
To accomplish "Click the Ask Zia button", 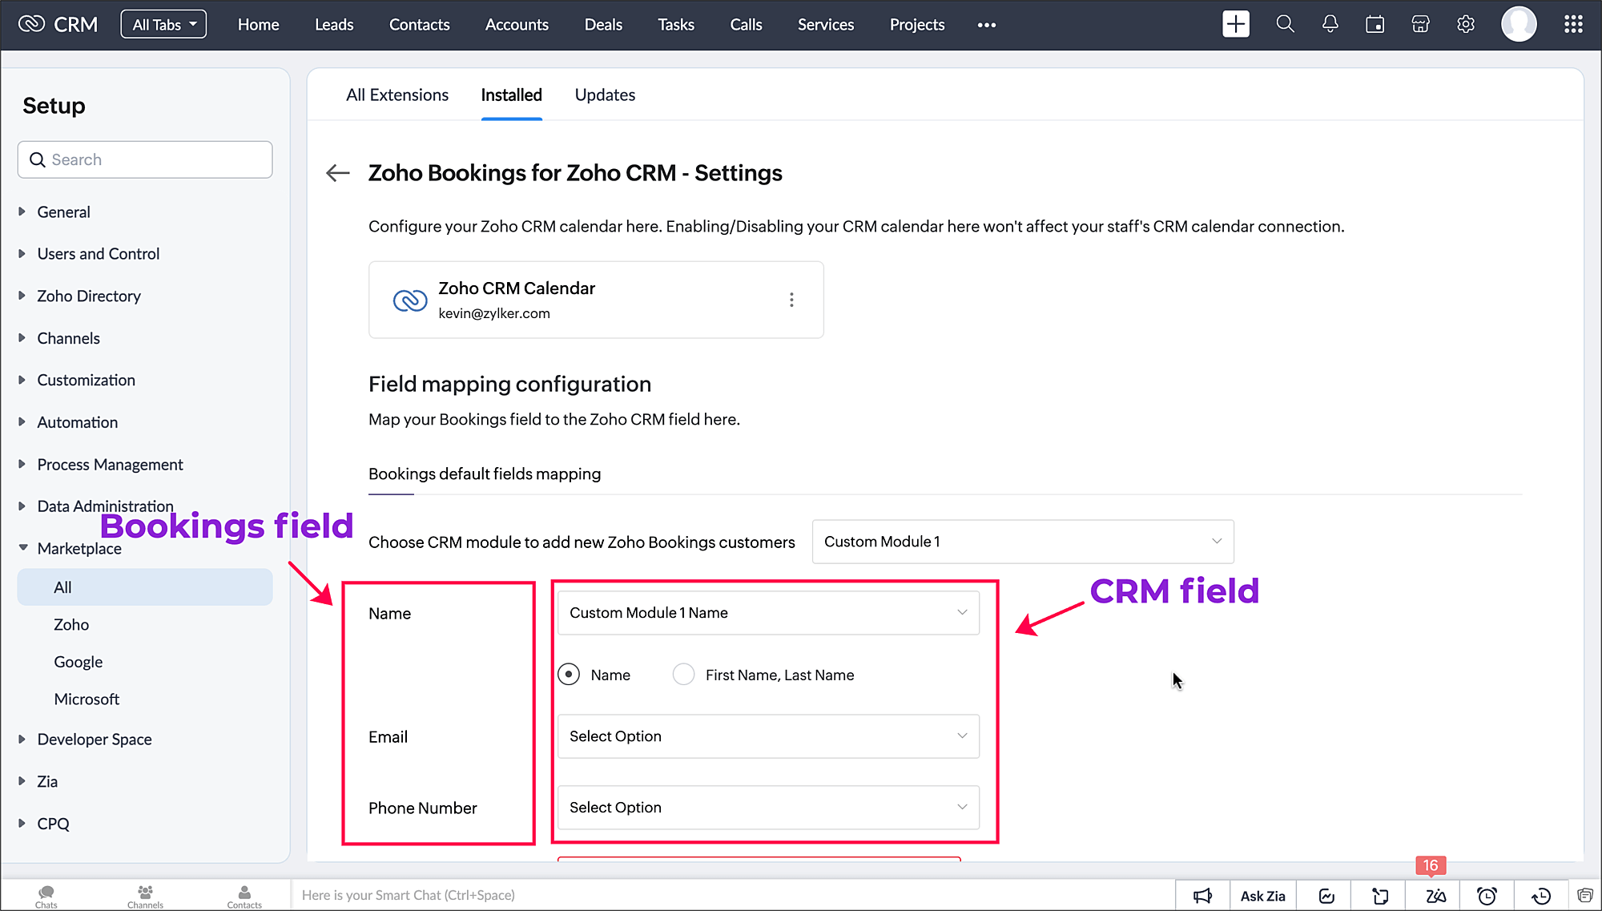I will (x=1262, y=896).
